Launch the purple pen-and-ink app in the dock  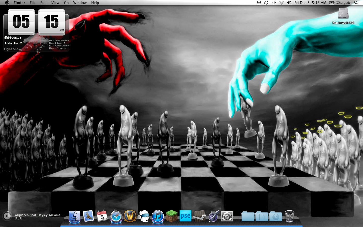point(213,216)
